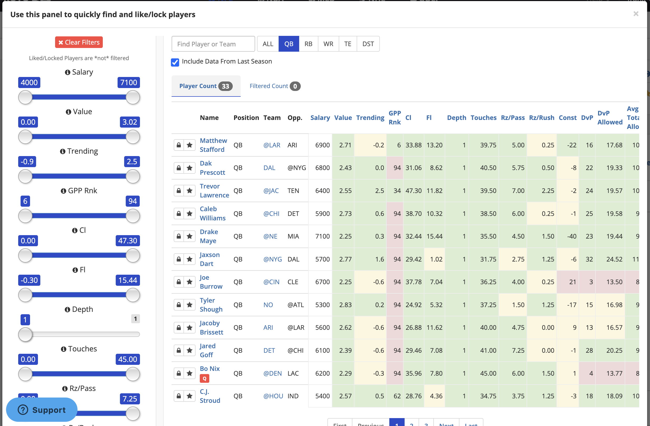Click the Value slider maximum handle
The image size is (650, 426).
pyautogui.click(x=133, y=137)
